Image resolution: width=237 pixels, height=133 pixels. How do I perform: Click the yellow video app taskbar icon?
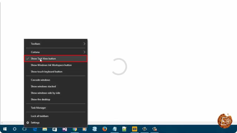tap(134, 129)
